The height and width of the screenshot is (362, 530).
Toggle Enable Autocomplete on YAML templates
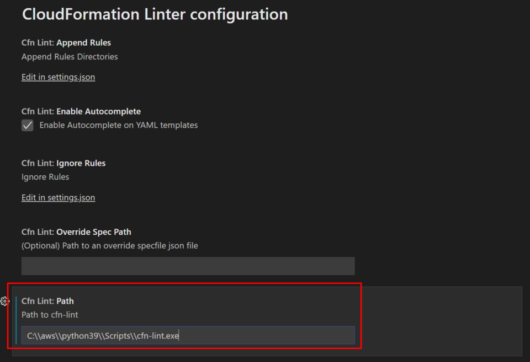(27, 125)
